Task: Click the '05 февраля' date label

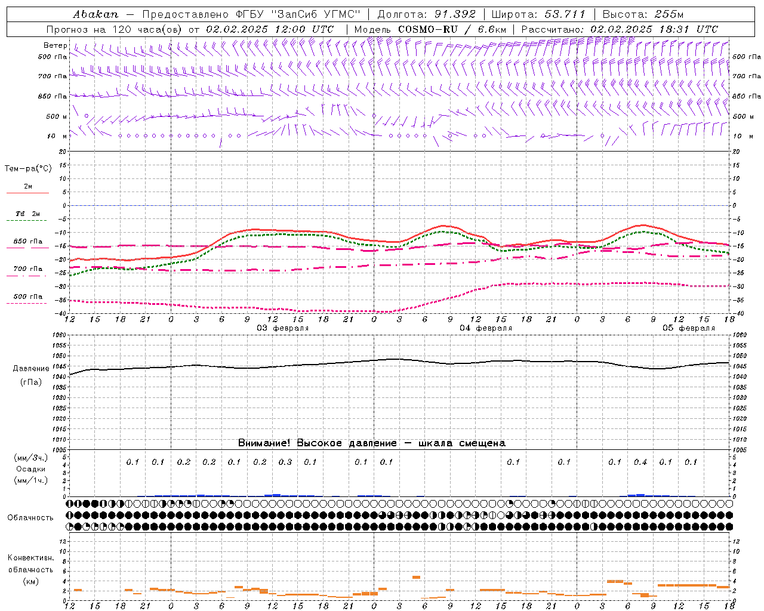Action: click(689, 328)
